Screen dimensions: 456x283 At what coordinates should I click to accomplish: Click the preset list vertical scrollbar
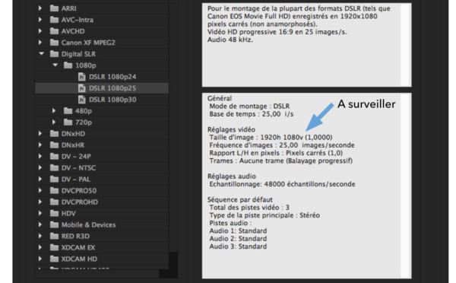pos(173,137)
